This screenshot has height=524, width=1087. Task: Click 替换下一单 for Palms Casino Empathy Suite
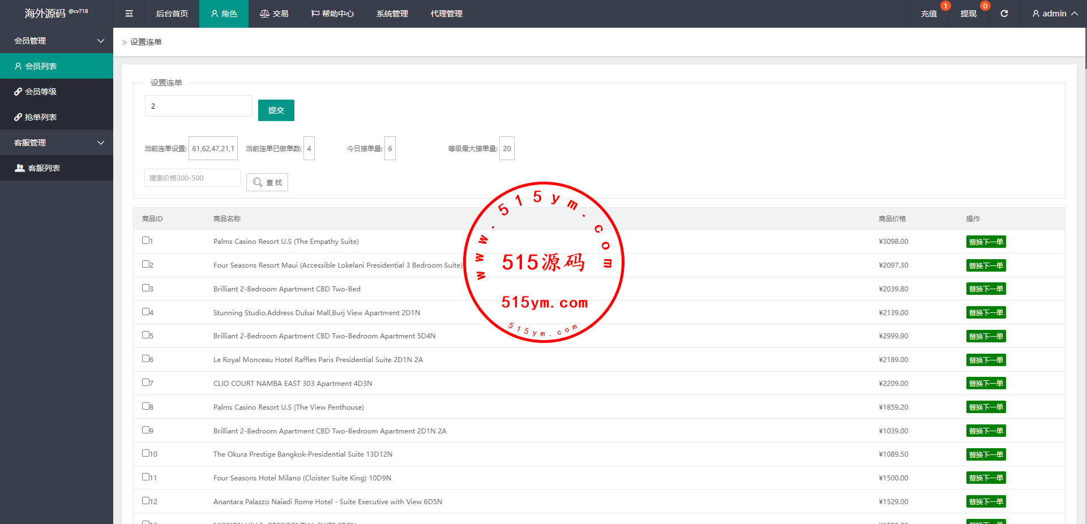986,242
